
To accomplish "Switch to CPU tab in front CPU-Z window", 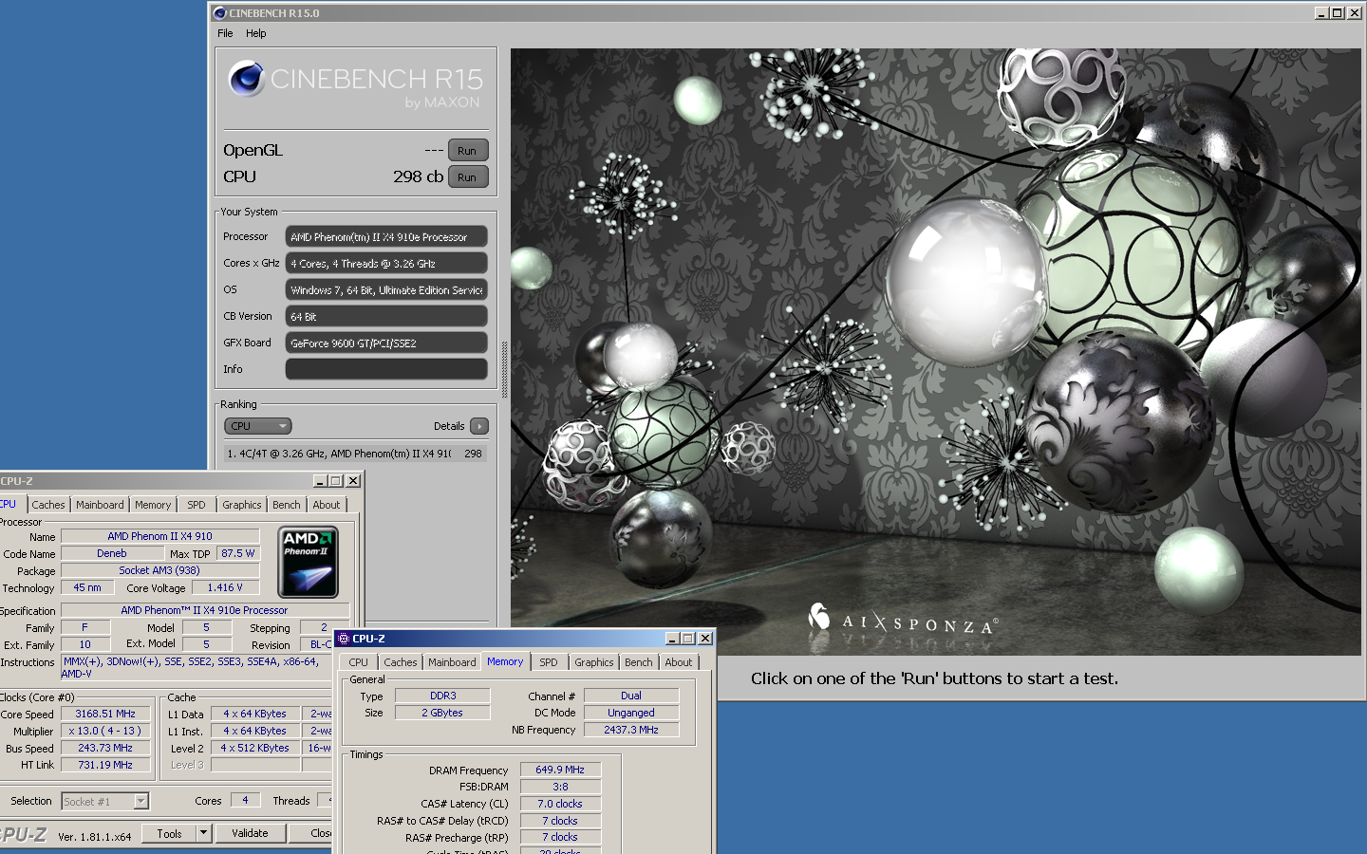I will point(358,662).
